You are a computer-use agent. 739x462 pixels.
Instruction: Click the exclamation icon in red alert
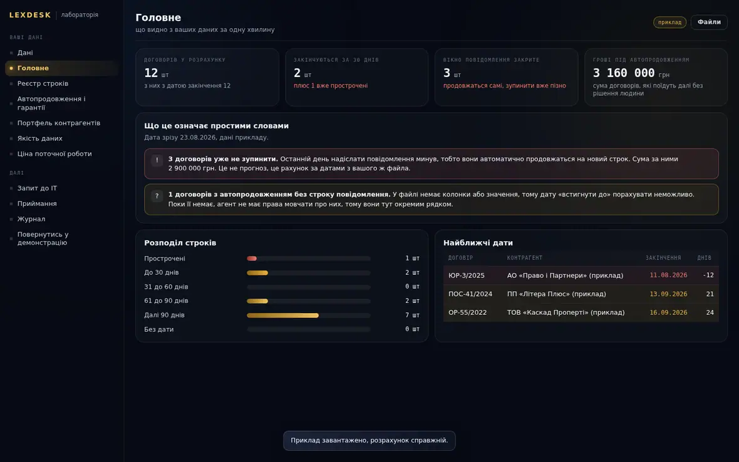point(157,160)
